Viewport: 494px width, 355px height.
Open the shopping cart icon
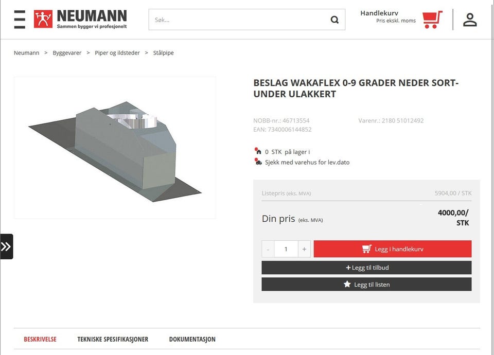[x=432, y=19]
